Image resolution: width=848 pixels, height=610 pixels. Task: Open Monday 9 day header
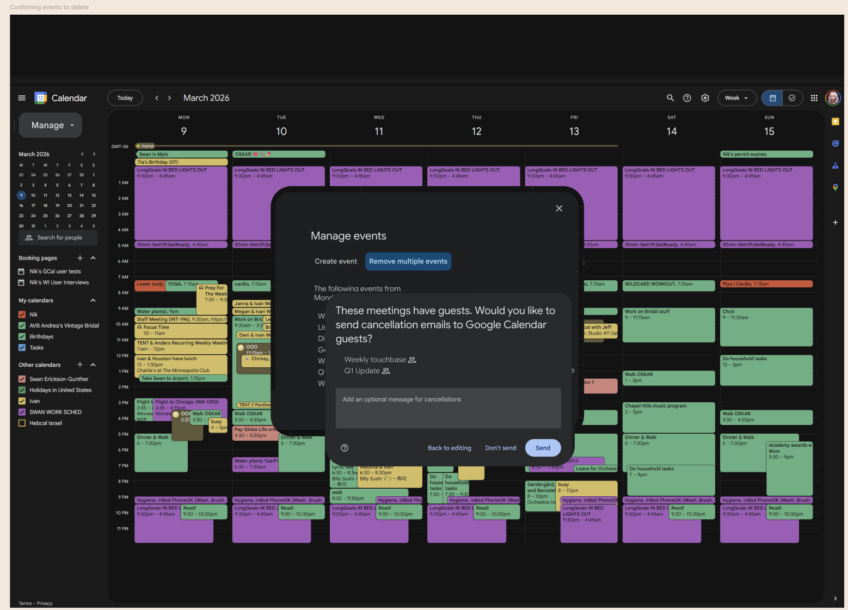[x=184, y=131]
